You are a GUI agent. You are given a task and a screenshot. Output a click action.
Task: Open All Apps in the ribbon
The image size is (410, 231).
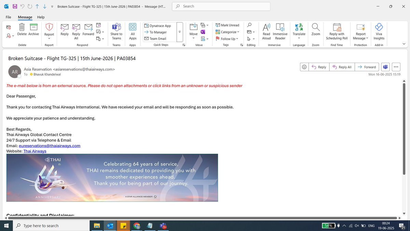pyautogui.click(x=133, y=31)
